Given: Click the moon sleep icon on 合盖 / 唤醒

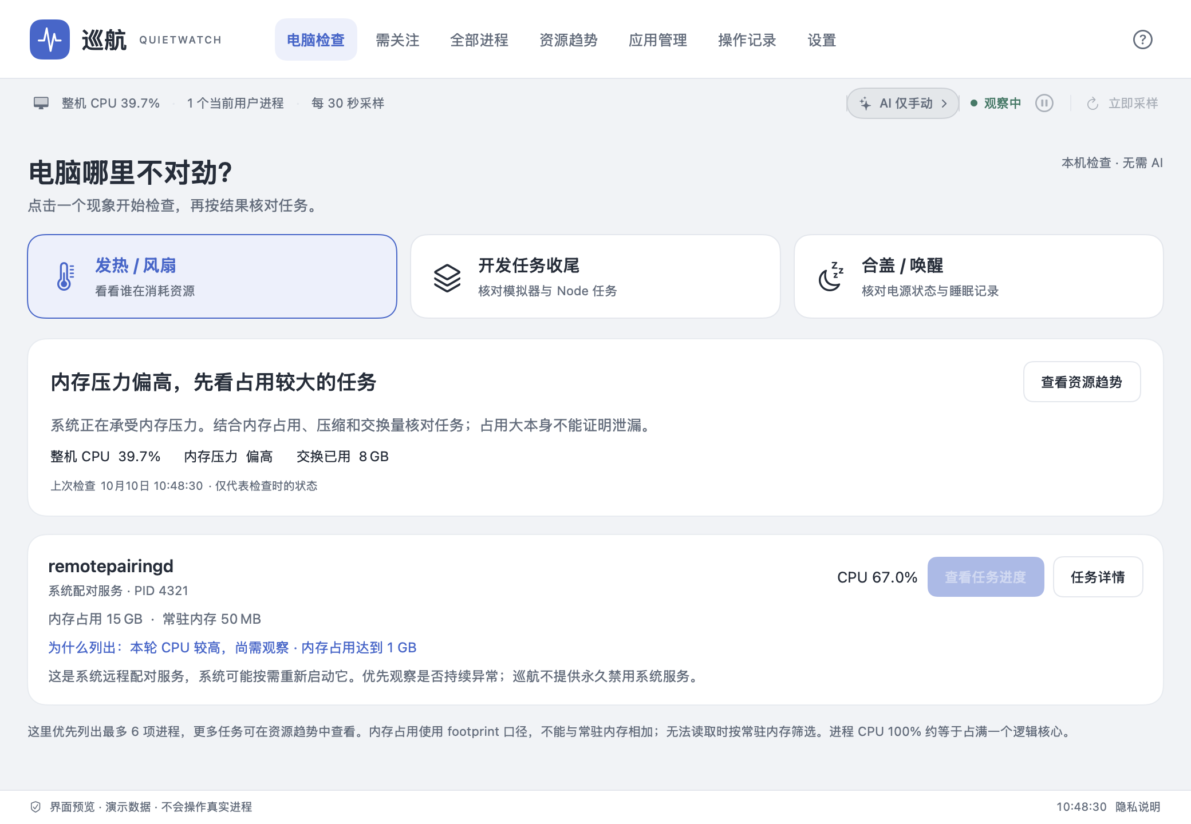Looking at the screenshot, I should click(831, 277).
